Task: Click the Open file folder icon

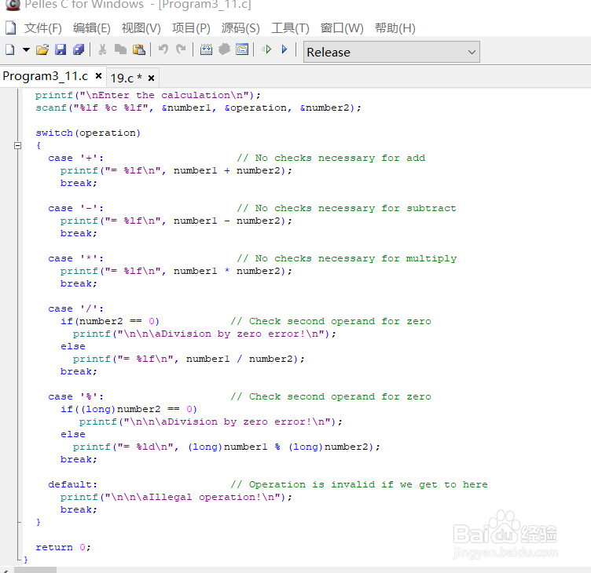Action: pos(42,49)
